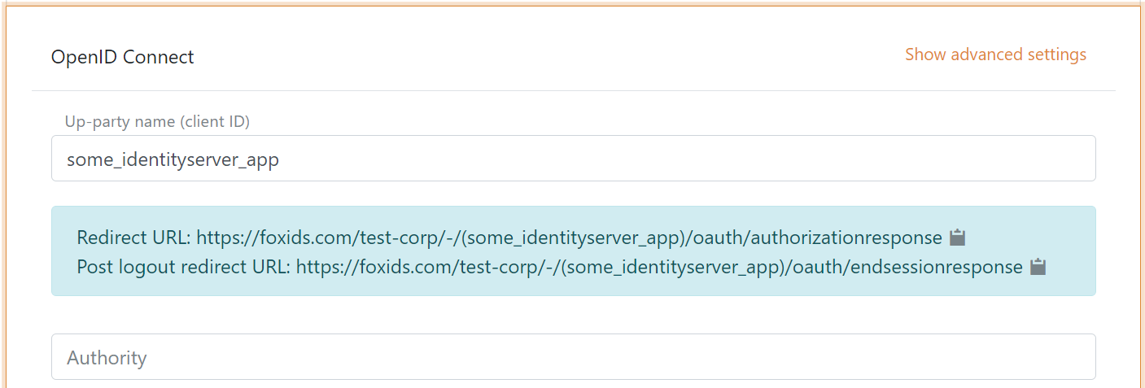Screen dimensions: 1145x388
Task: Select the OpenID Connect heading
Action: 123,57
